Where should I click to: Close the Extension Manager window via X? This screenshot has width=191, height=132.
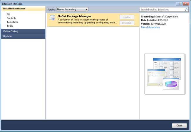click(186, 4)
